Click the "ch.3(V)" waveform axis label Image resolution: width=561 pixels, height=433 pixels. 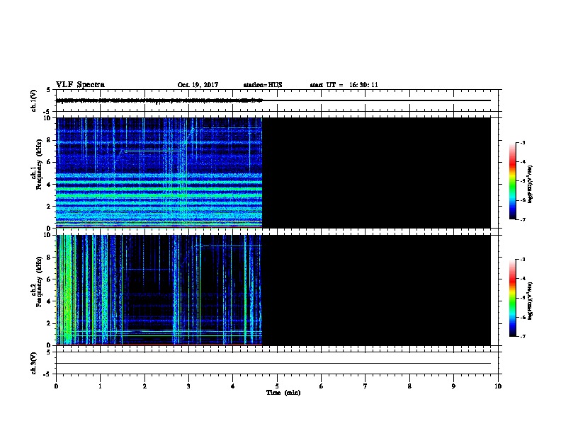click(x=34, y=363)
